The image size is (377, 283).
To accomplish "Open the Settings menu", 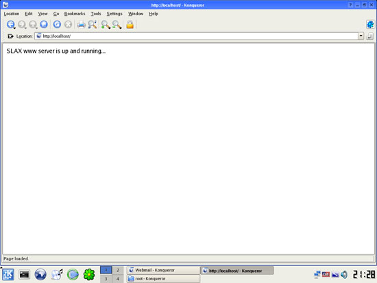I will tap(114, 14).
